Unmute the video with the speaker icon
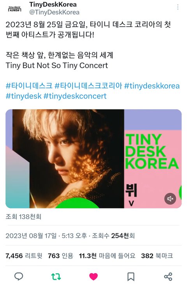 pos(170,199)
